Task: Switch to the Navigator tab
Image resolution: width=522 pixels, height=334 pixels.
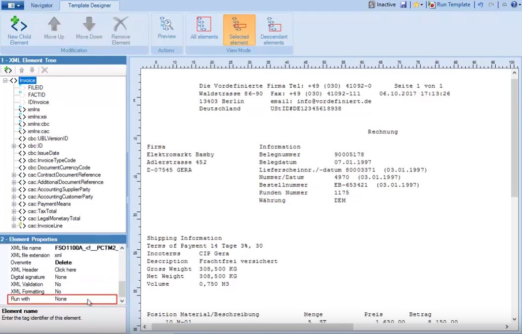Action: coord(41,5)
